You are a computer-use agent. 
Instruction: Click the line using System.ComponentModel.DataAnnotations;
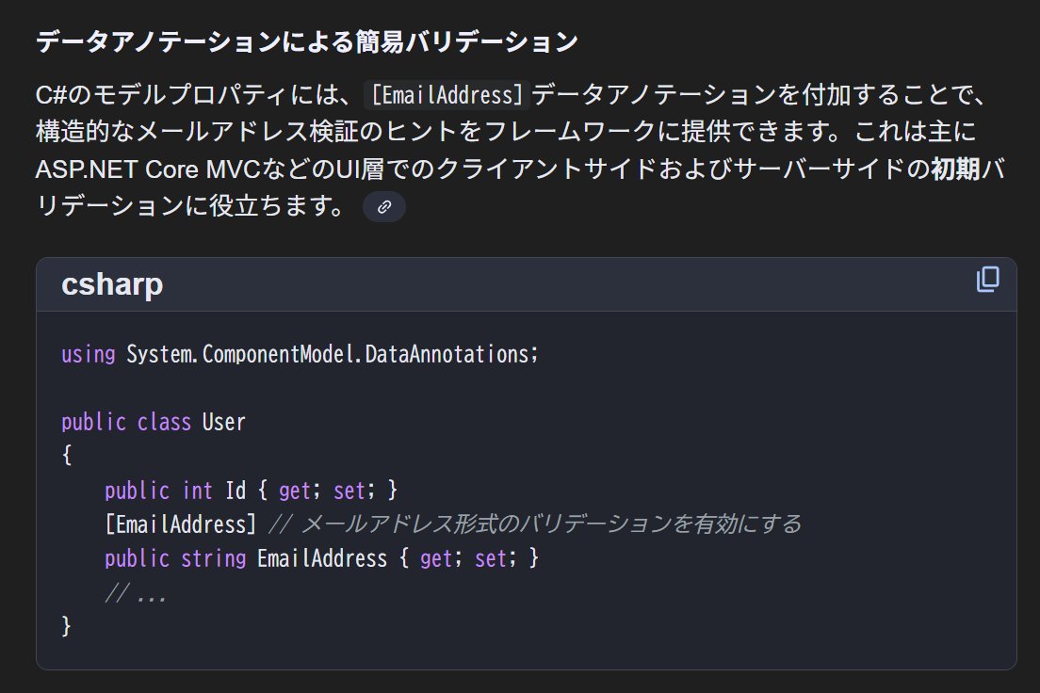coord(300,354)
